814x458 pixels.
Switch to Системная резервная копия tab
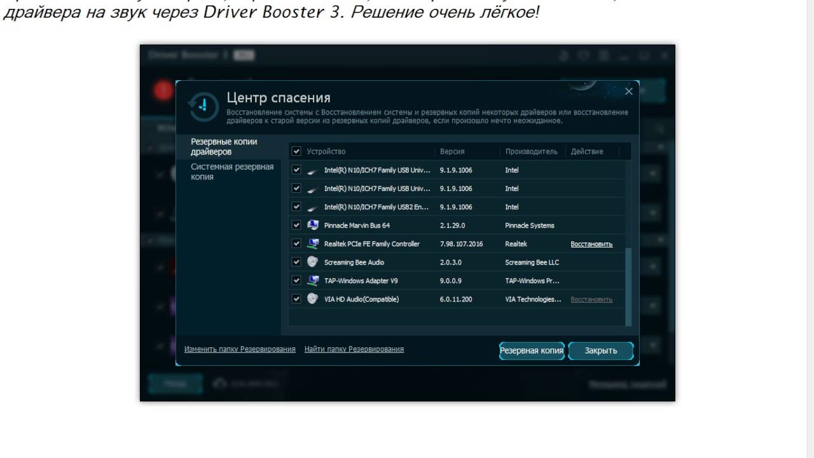coord(232,172)
